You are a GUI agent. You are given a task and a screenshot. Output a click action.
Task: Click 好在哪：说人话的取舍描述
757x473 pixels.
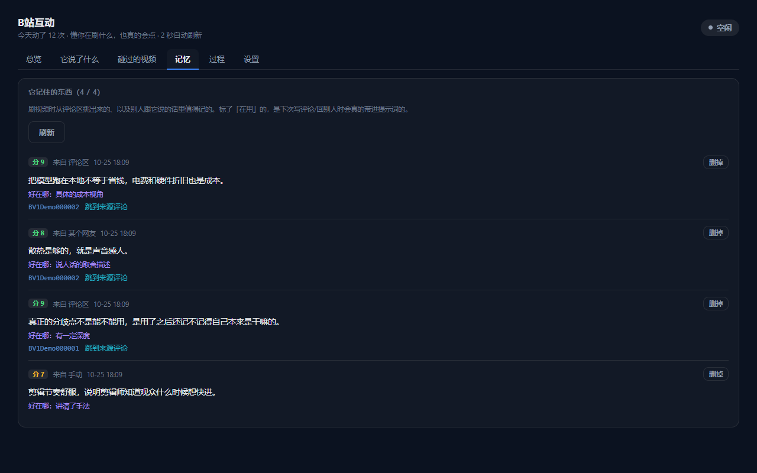[70, 265]
